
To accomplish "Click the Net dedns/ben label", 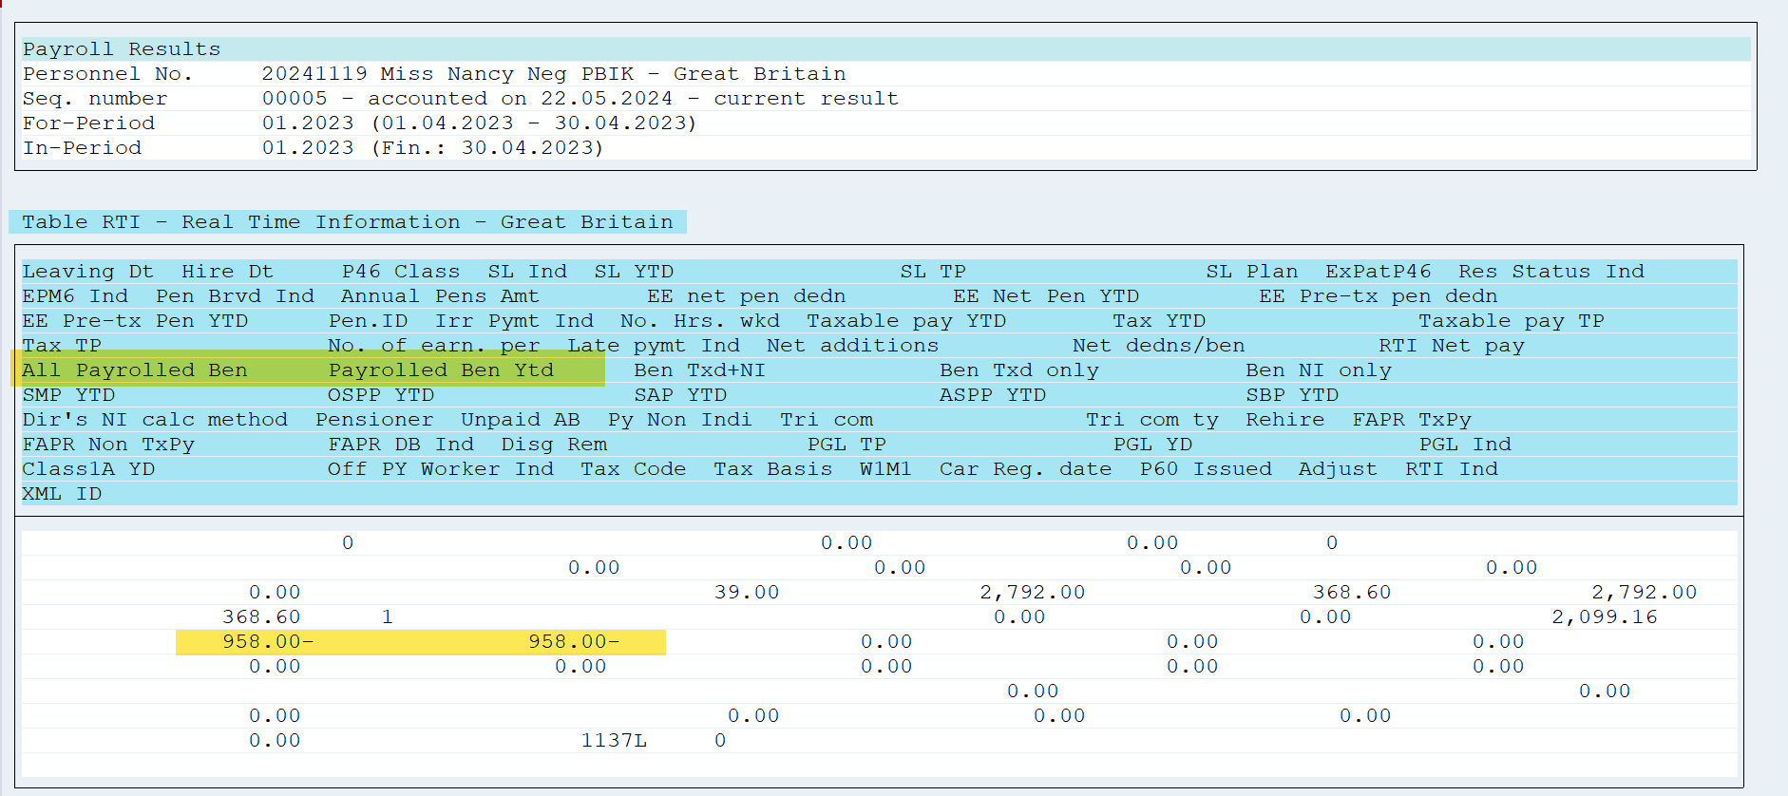I will 1158,346.
